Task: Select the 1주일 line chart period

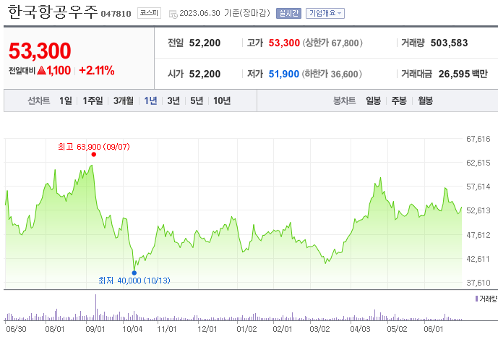Action: click(x=93, y=101)
